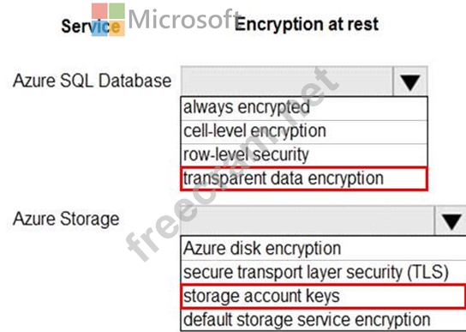
Task: Pick the row-level security option
Action: coord(304,155)
